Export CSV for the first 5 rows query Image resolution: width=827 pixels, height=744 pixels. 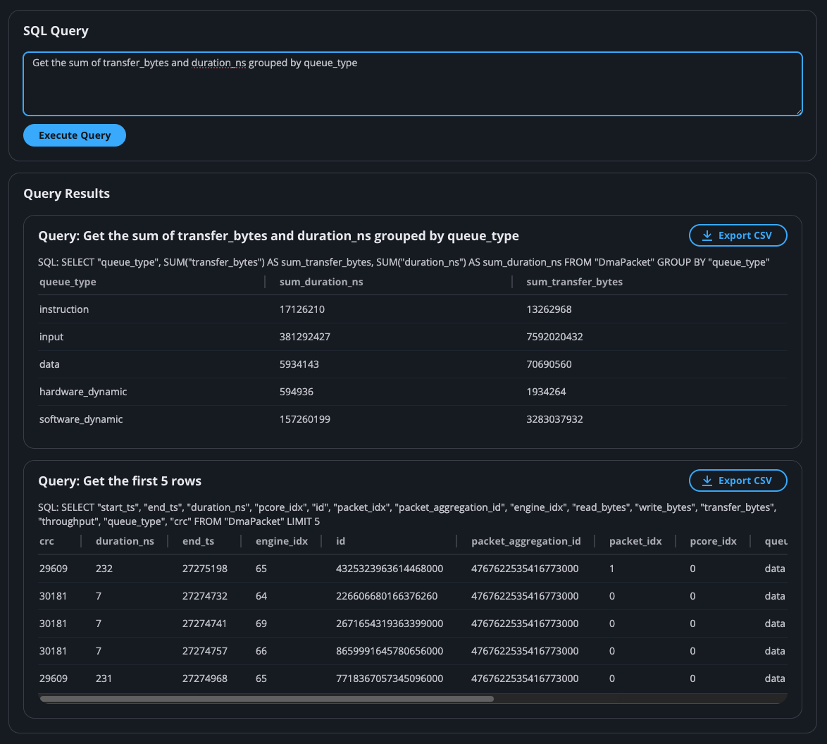click(738, 480)
